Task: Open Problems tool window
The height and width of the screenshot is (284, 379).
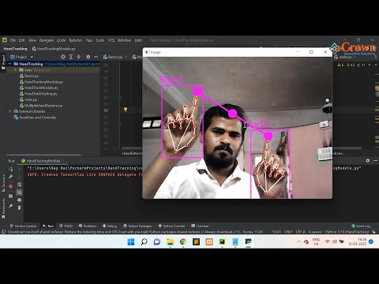Action: click(88, 226)
